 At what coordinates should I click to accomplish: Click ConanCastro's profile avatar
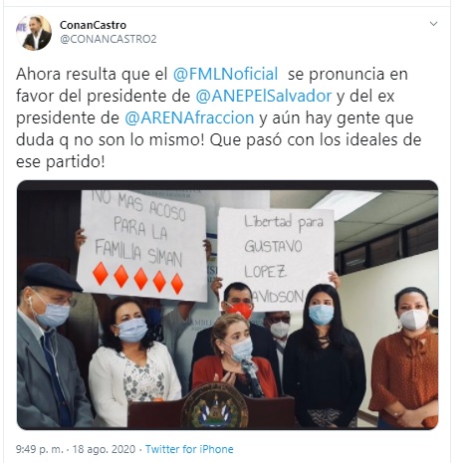[34, 33]
